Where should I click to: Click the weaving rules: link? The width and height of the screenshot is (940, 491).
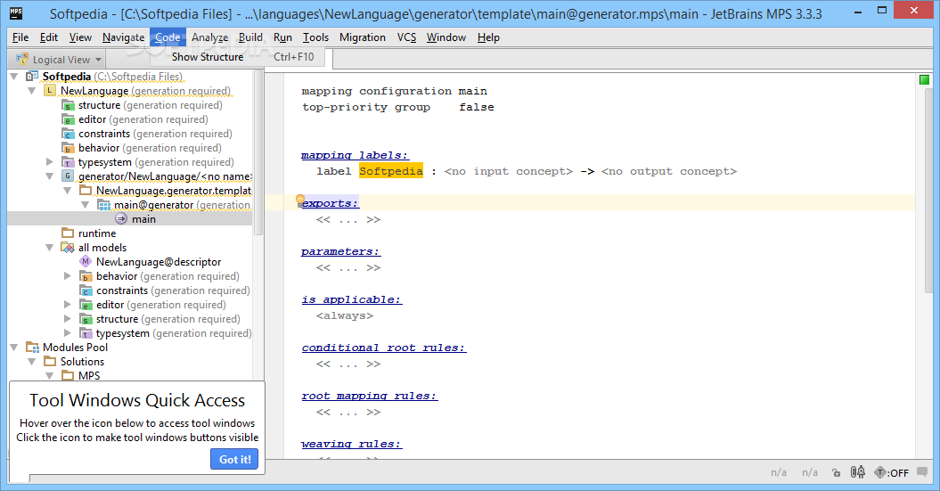(351, 445)
